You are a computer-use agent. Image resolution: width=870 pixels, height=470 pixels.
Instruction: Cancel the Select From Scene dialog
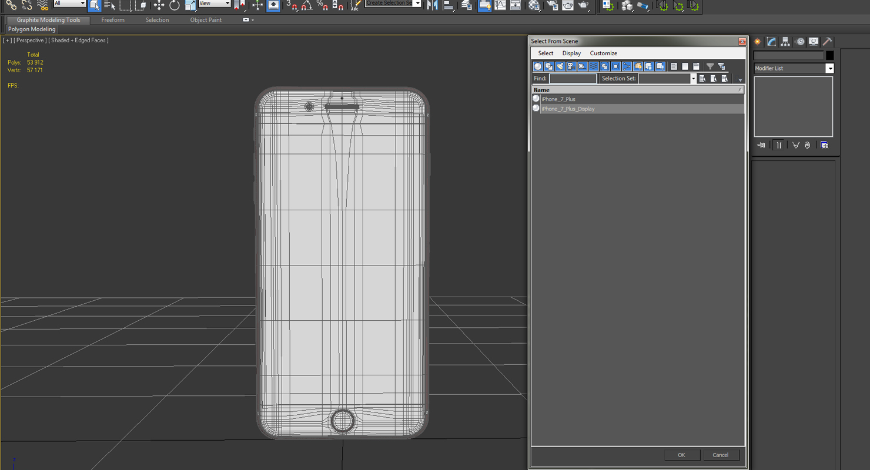[721, 455]
